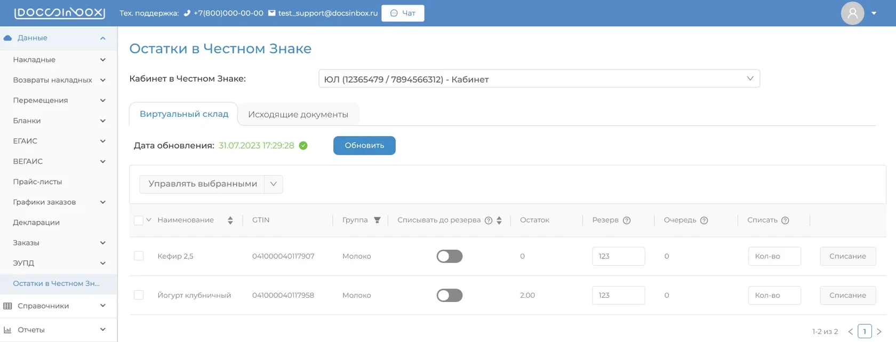Click Списание button for Кефир 2,5

coord(847,256)
